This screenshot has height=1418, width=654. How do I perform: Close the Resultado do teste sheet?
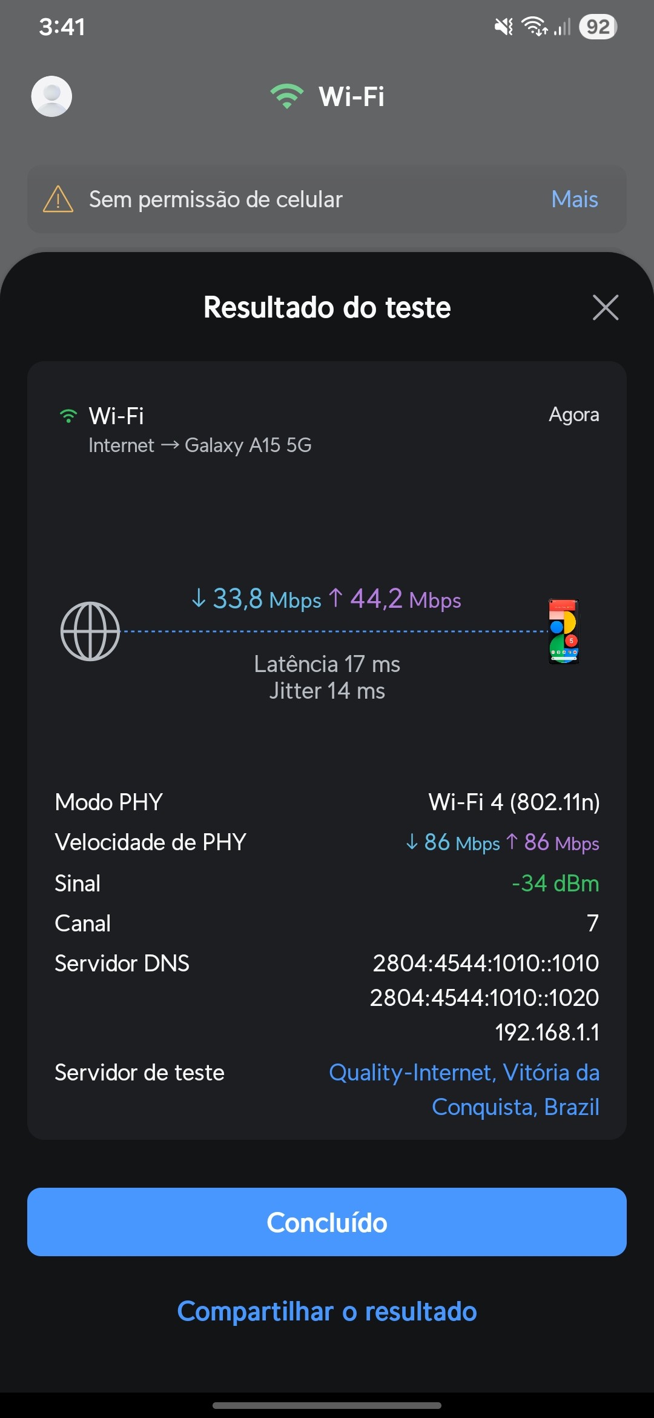605,307
